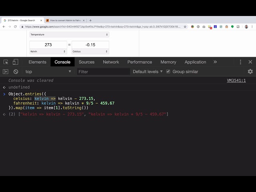Click the circular colorful eye extension icon
Image resolution: width=256 pixels, height=192 pixels.
tap(192, 27)
